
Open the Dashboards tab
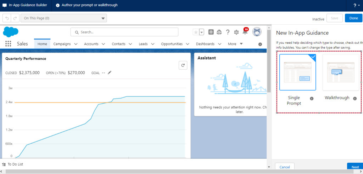(x=205, y=44)
